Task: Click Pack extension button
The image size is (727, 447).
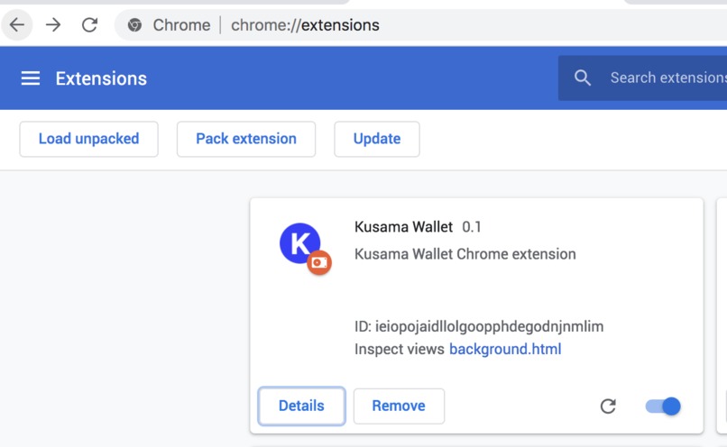Action: coord(246,139)
